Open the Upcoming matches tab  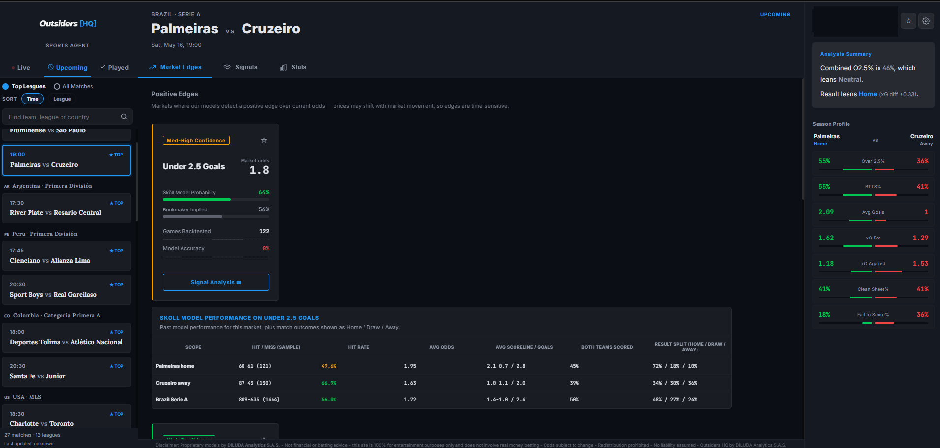coord(67,68)
